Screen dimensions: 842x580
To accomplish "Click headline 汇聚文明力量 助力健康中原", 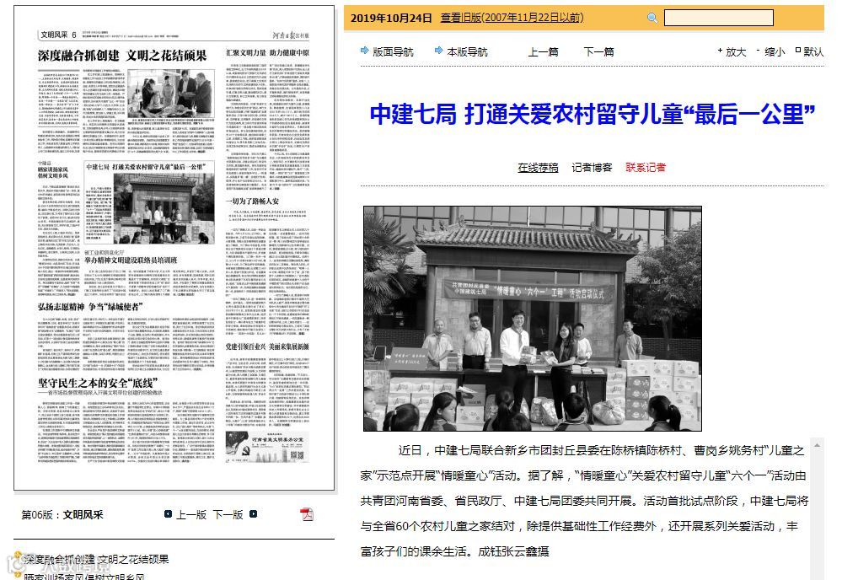I will (x=267, y=52).
